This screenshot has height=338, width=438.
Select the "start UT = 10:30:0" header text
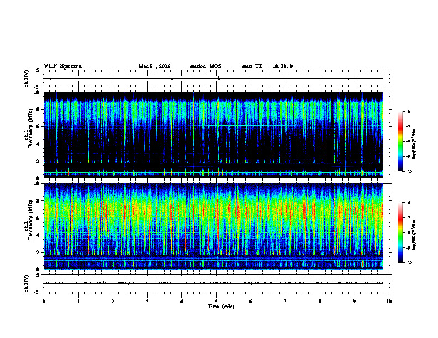pyautogui.click(x=267, y=66)
